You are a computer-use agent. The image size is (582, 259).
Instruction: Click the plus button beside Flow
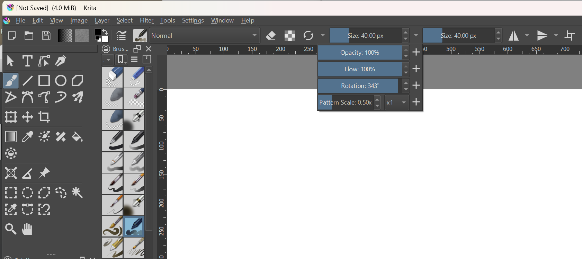[x=416, y=69]
